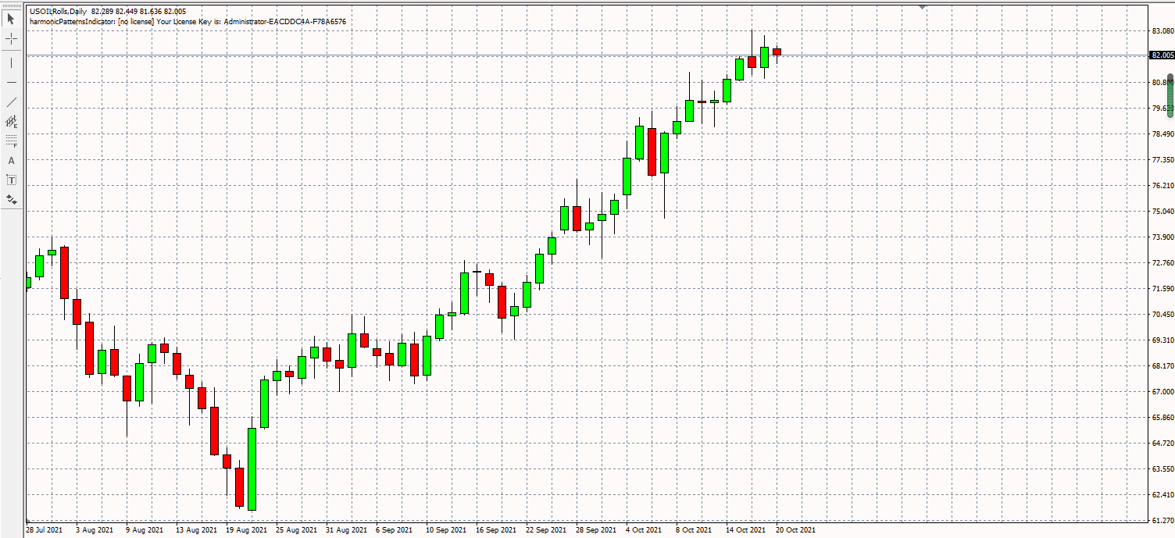The image size is (1175, 538).
Task: Open the Arrows drawing tool
Action: [x=11, y=199]
